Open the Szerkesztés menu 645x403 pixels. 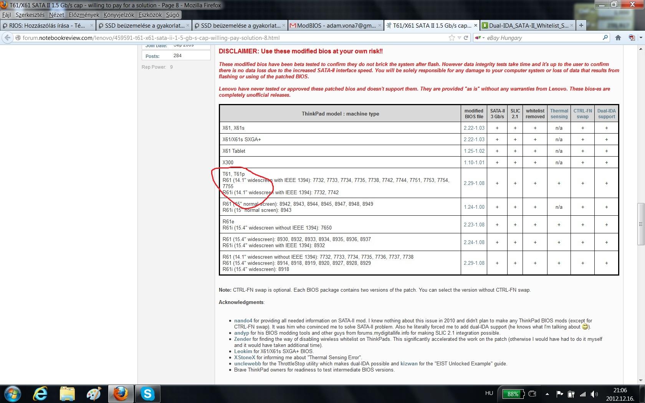click(x=30, y=15)
